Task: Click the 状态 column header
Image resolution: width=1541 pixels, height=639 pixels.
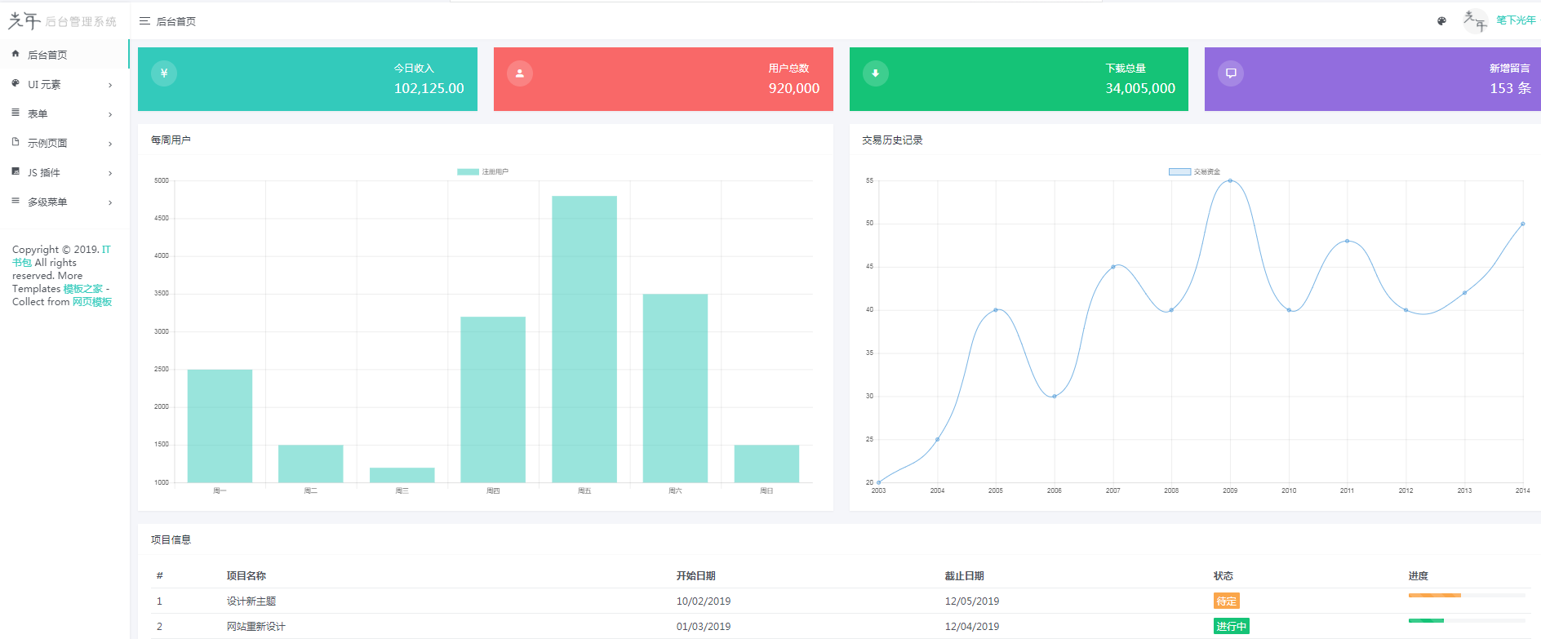Action: pyautogui.click(x=1223, y=576)
